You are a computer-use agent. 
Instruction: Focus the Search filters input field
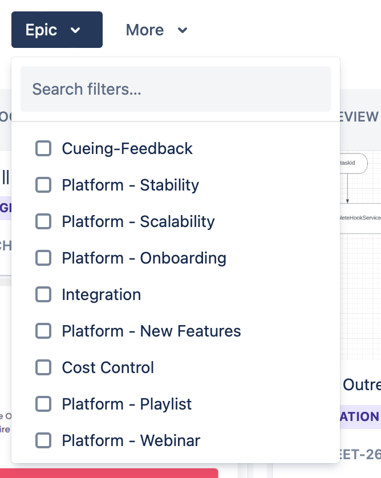coord(176,89)
